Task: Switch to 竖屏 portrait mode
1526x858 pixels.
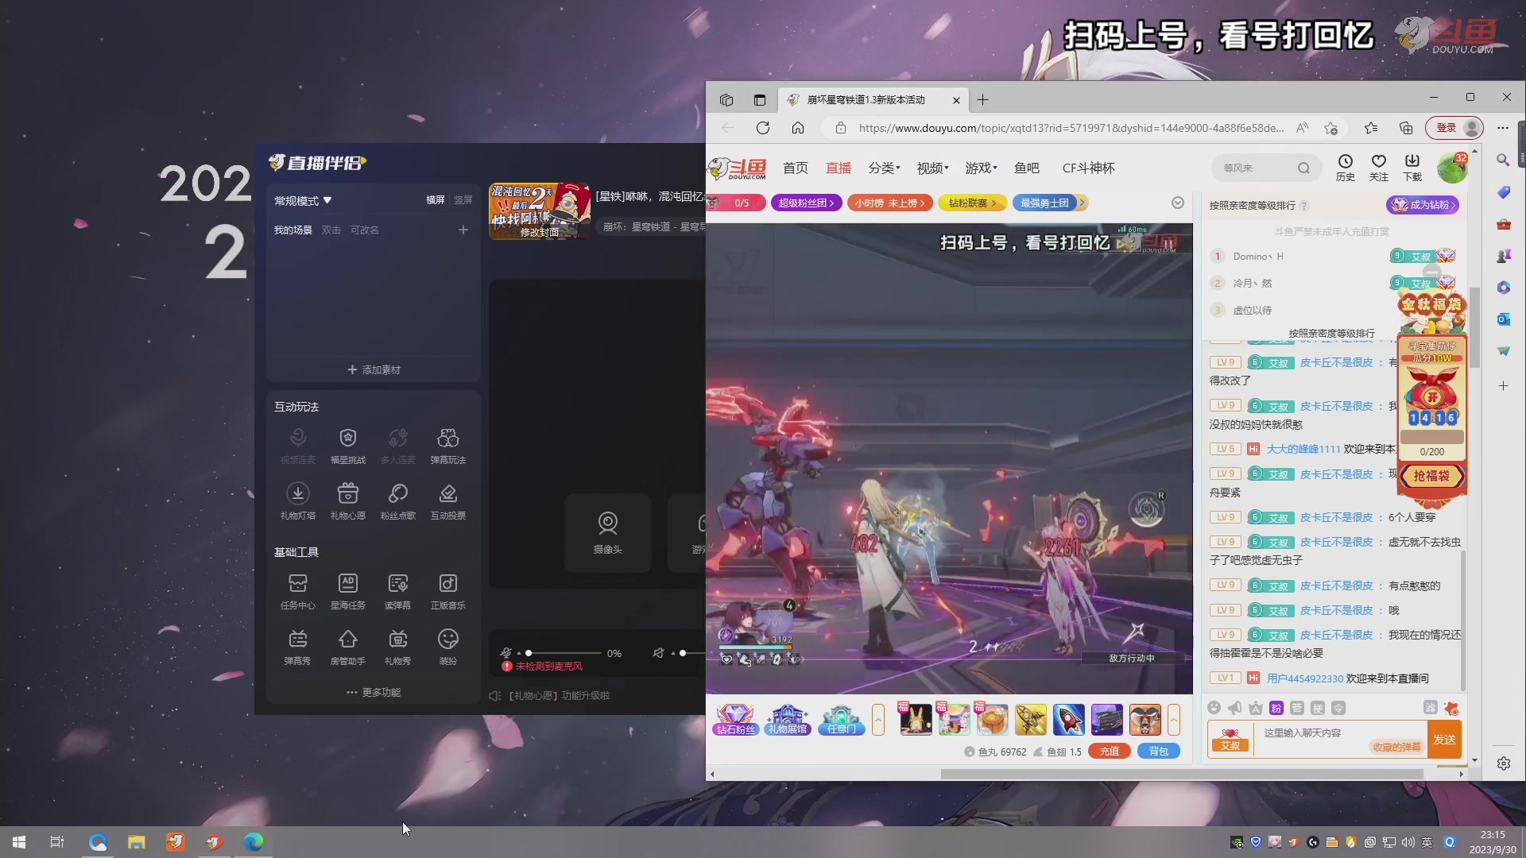Action: pyautogui.click(x=463, y=200)
